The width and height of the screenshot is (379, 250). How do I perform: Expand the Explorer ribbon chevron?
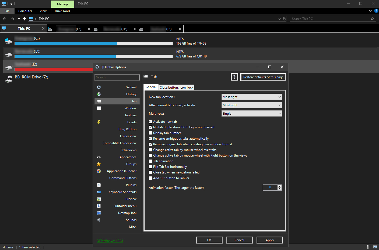click(370, 11)
